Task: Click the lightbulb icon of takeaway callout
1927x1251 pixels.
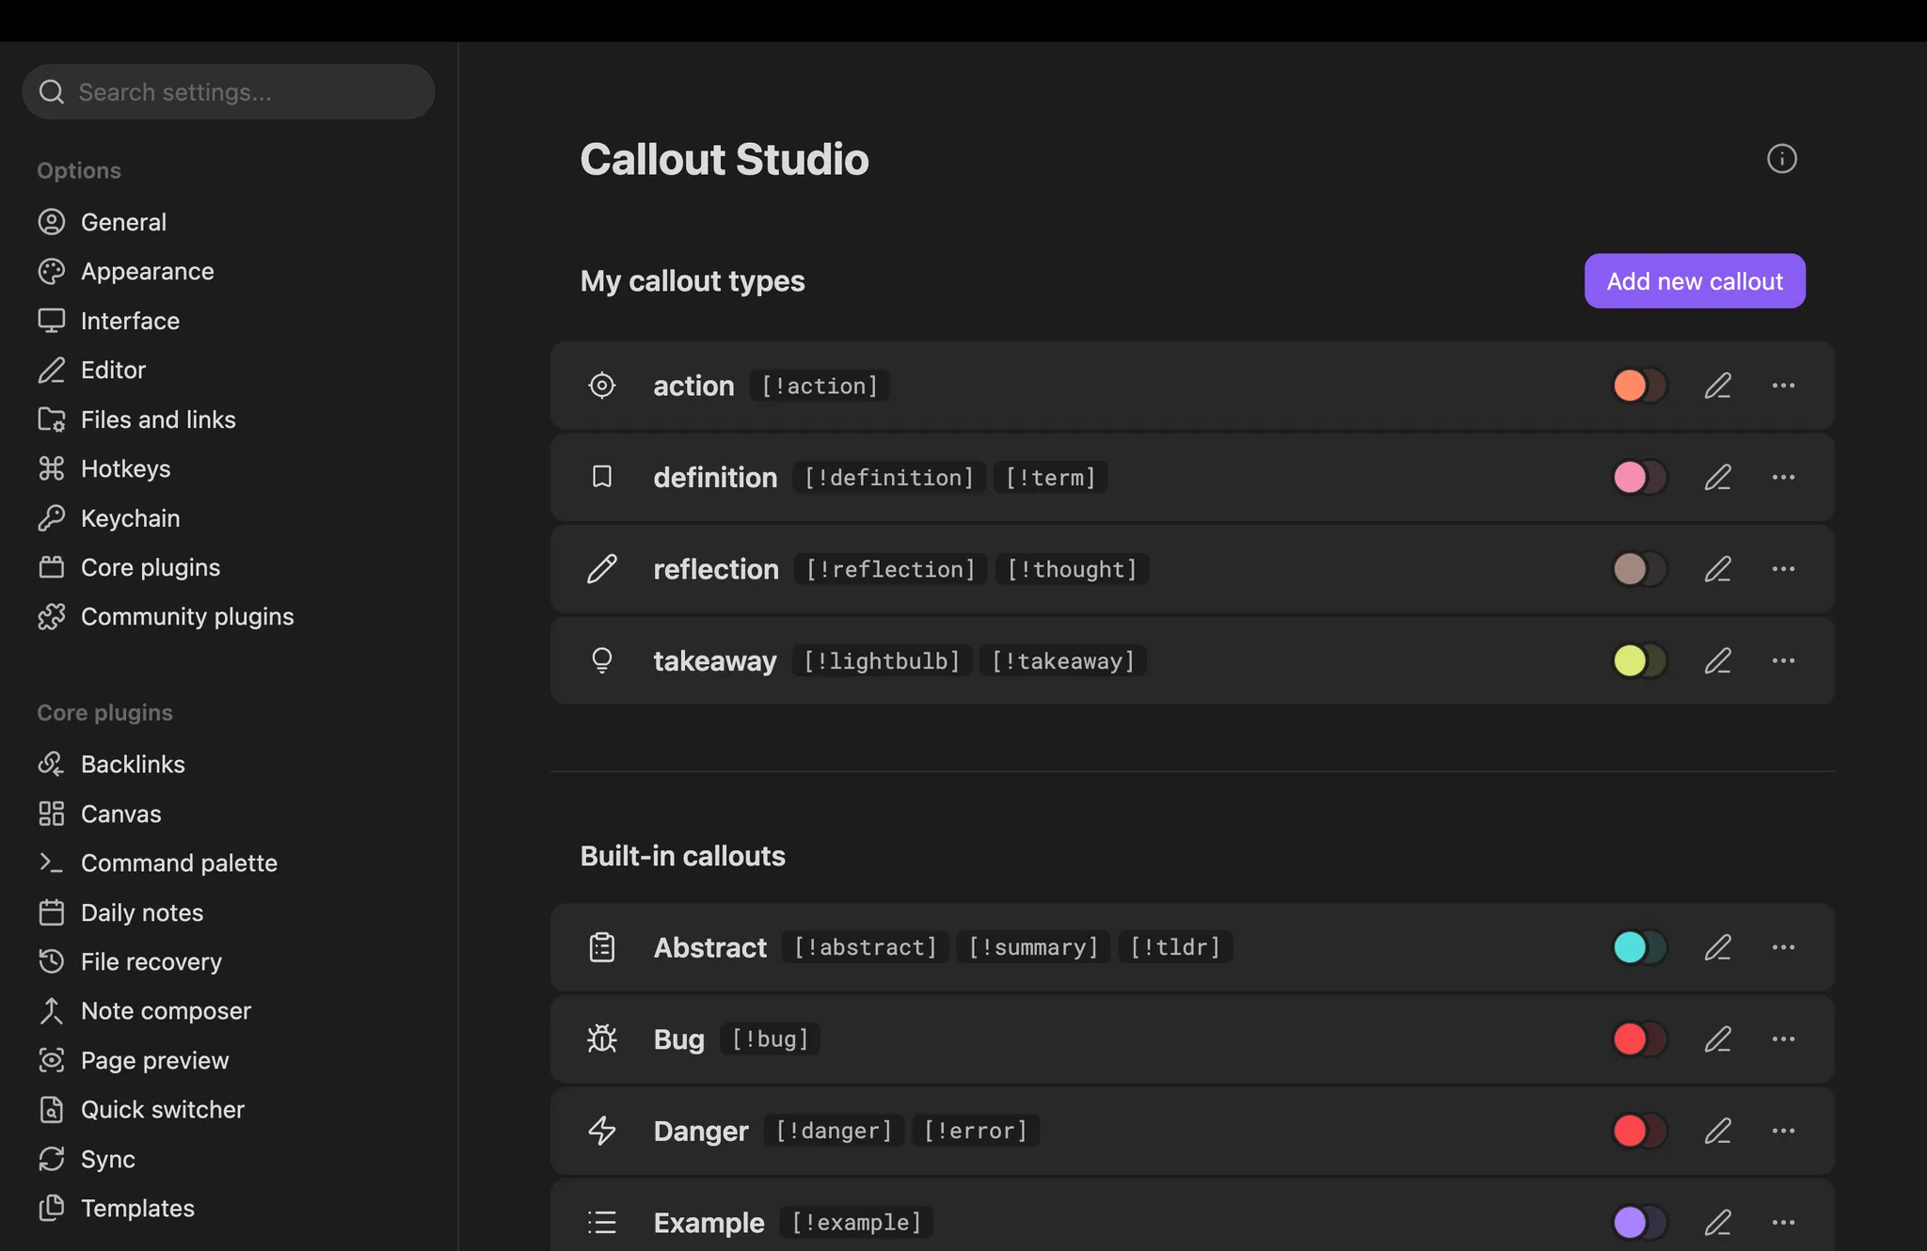Action: [602, 660]
